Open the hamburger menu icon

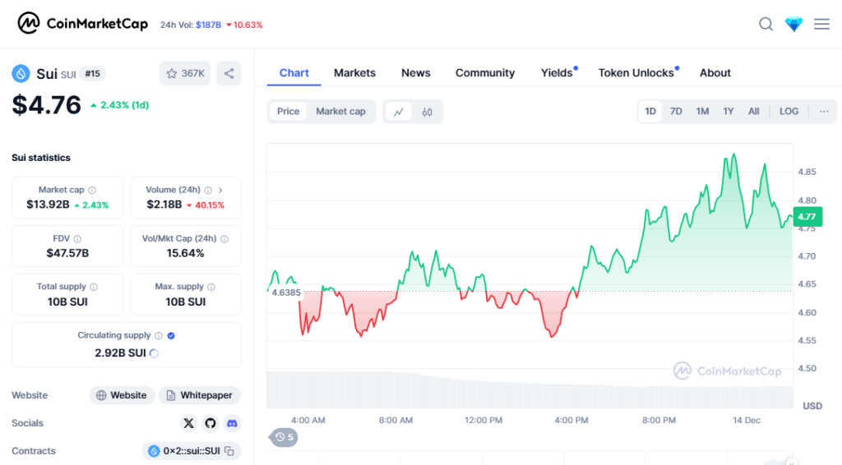[x=821, y=24]
